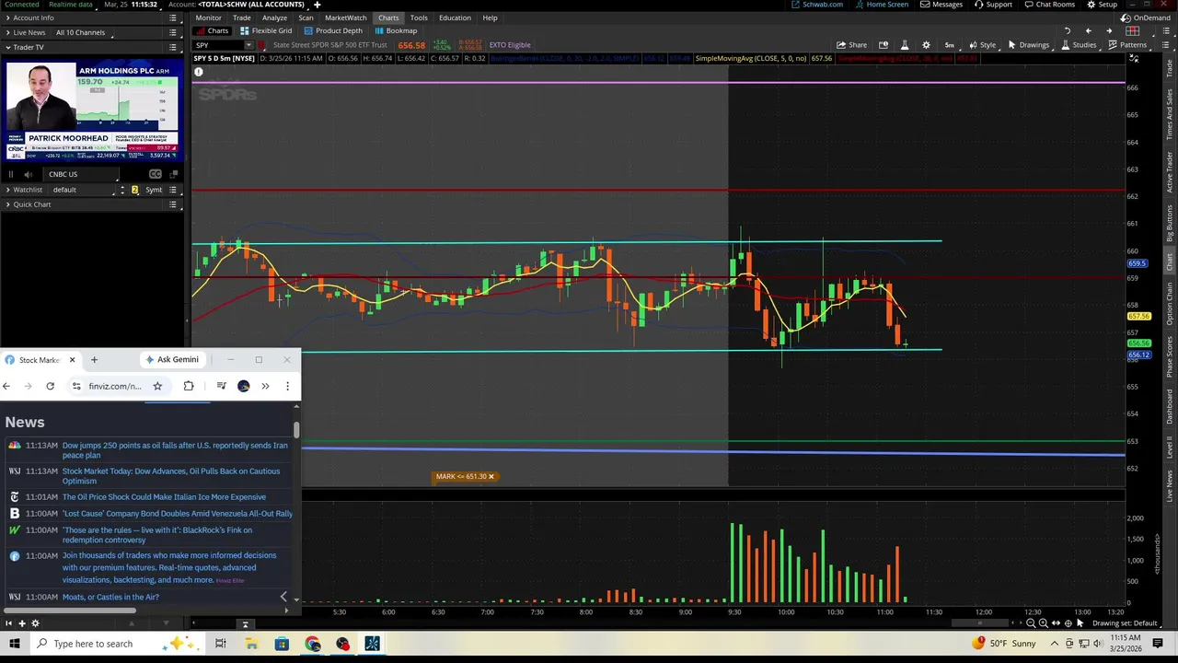Click the Finviz News vertical scrollbar
Viewport: 1178px width, 663px height.
[296, 430]
